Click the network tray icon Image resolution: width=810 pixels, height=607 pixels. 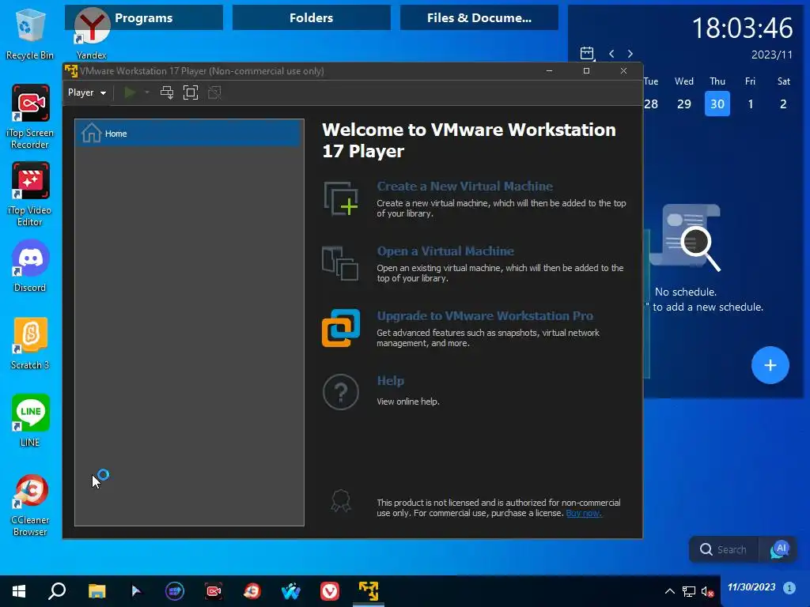[x=689, y=591]
